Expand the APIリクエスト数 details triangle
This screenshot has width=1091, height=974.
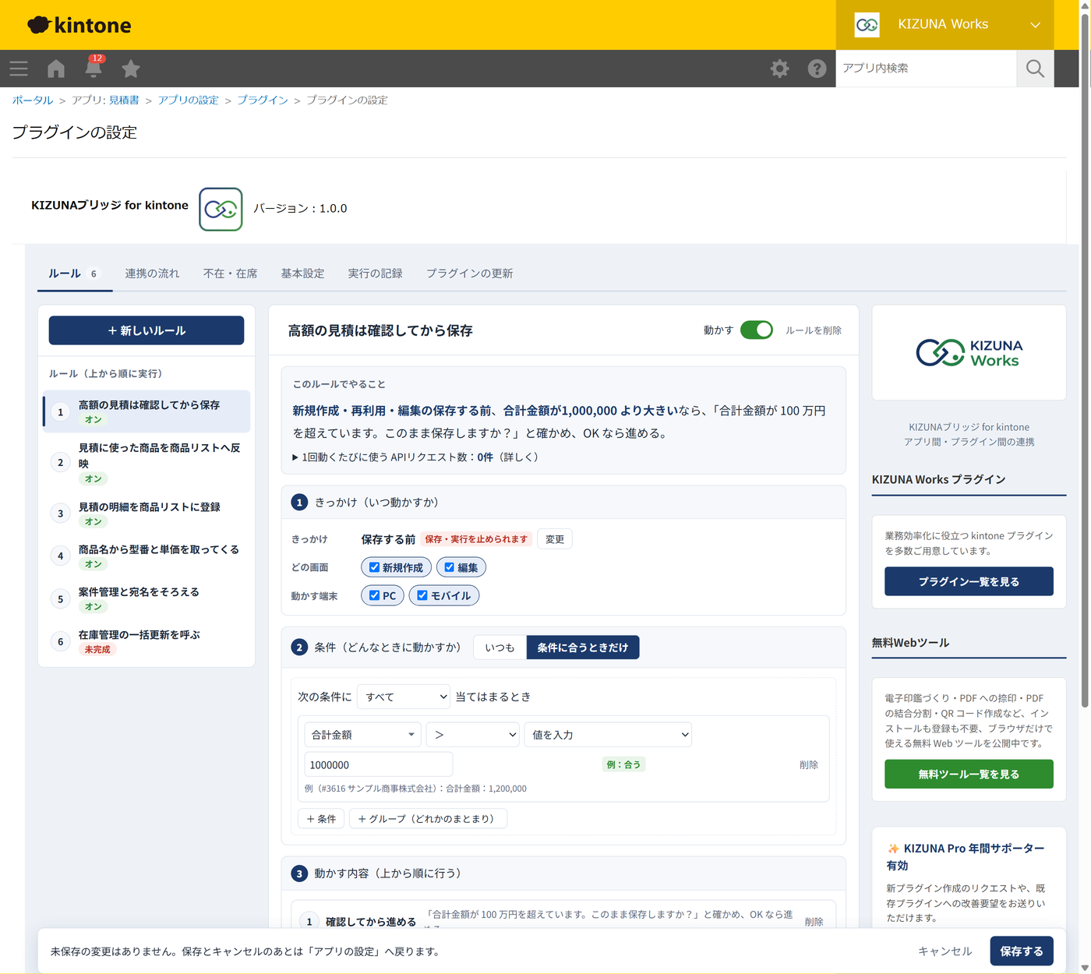click(x=295, y=457)
